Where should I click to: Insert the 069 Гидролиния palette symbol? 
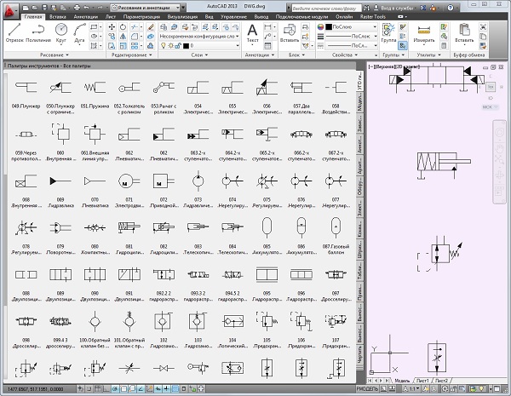[x=59, y=181]
